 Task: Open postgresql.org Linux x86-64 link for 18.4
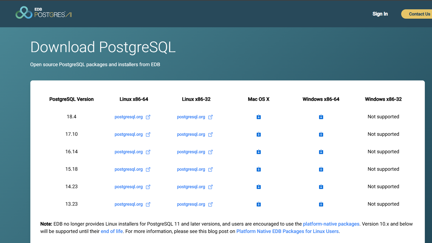coord(132,117)
